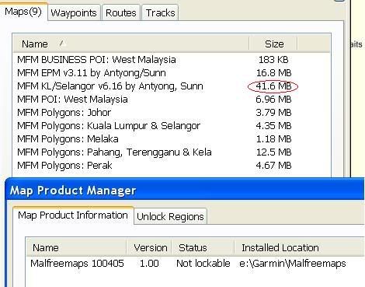Click the 1.18 MB size value
Screen dimensions: 365x287
[273, 139]
